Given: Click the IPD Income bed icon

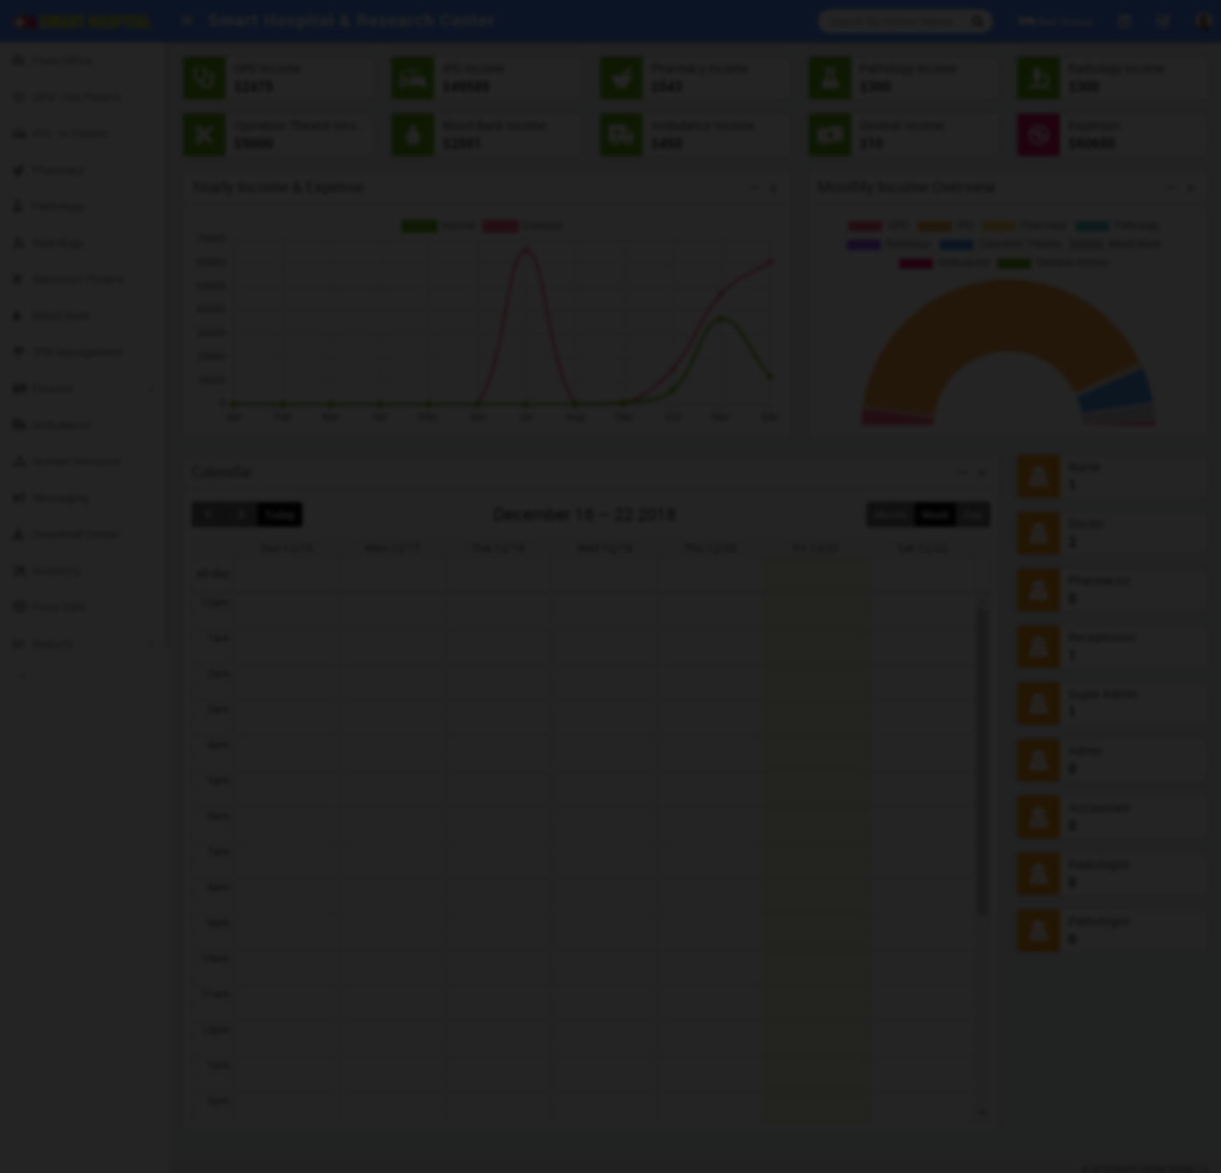Looking at the screenshot, I should [413, 78].
